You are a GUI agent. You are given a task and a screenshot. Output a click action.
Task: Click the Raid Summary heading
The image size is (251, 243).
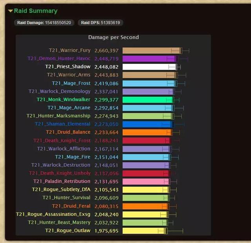coord(35,11)
